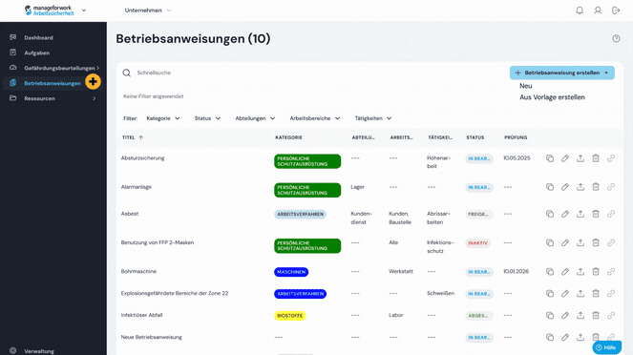
Task: Choose Neu from create menu
Action: tap(526, 86)
